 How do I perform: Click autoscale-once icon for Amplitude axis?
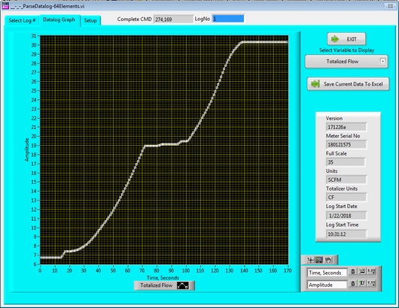point(362,283)
